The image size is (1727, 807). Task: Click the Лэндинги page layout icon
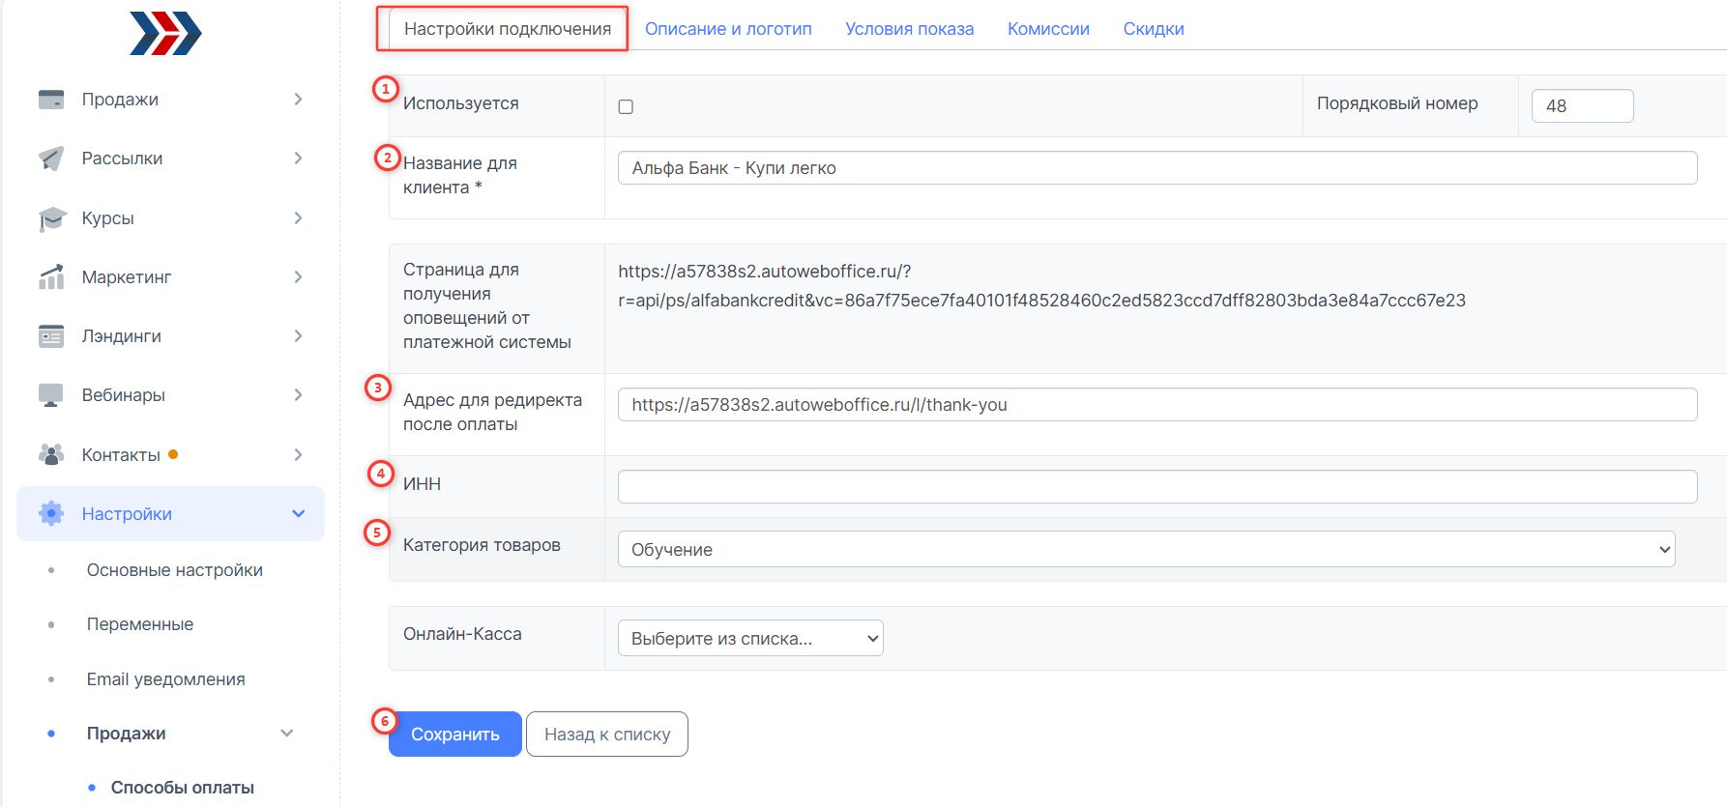click(51, 336)
